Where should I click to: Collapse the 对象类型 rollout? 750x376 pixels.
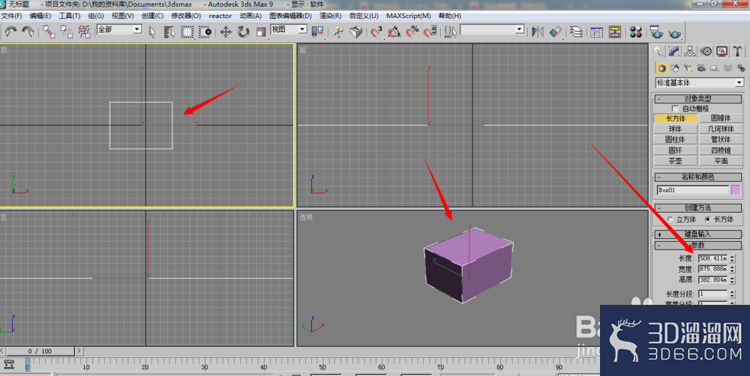point(697,98)
